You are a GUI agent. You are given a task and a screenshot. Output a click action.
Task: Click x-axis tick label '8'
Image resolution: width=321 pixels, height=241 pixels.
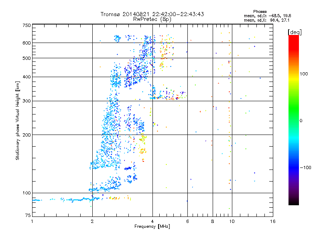[213, 221]
